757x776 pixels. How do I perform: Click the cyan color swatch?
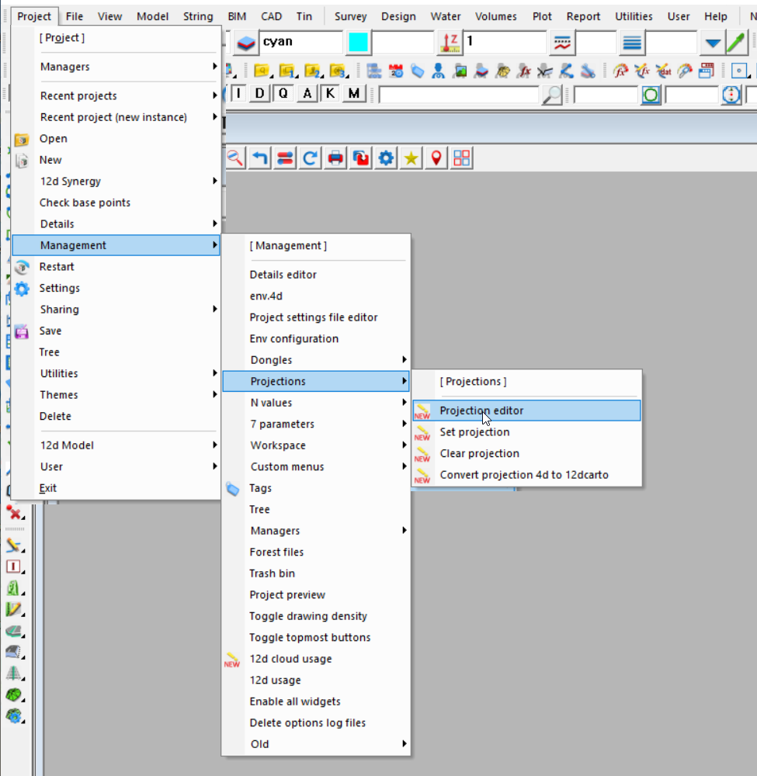(x=359, y=42)
